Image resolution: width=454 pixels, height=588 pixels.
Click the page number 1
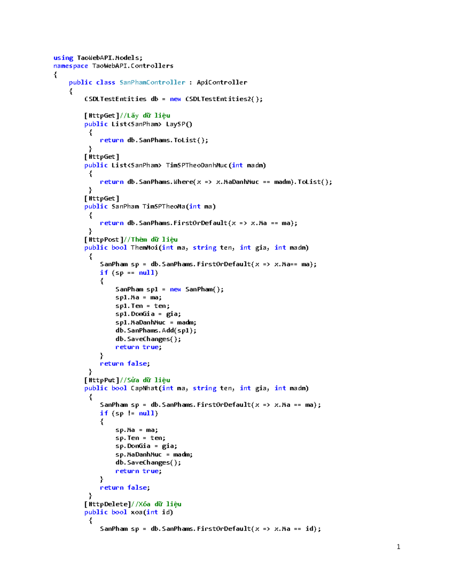pos(398,547)
